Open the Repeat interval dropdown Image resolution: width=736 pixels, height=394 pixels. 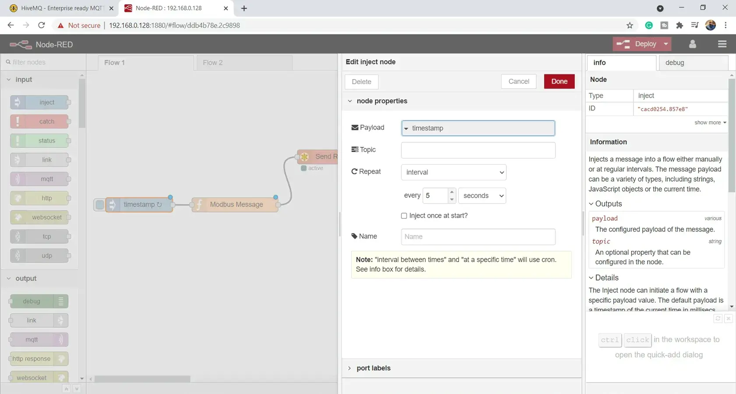pyautogui.click(x=453, y=172)
